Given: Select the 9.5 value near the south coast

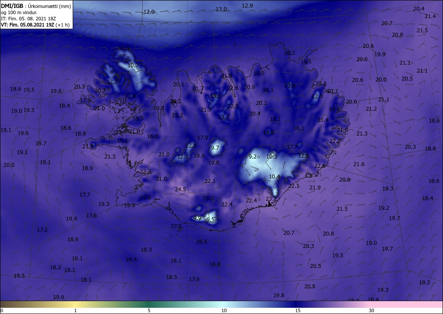Looking at the screenshot, I should click(x=210, y=219).
